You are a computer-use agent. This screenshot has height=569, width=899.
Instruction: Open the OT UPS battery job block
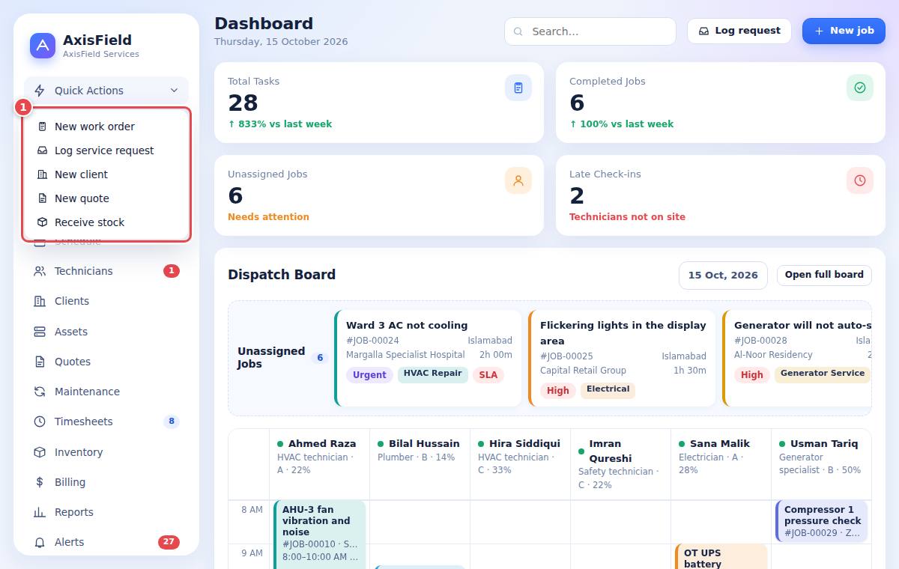[721, 557]
